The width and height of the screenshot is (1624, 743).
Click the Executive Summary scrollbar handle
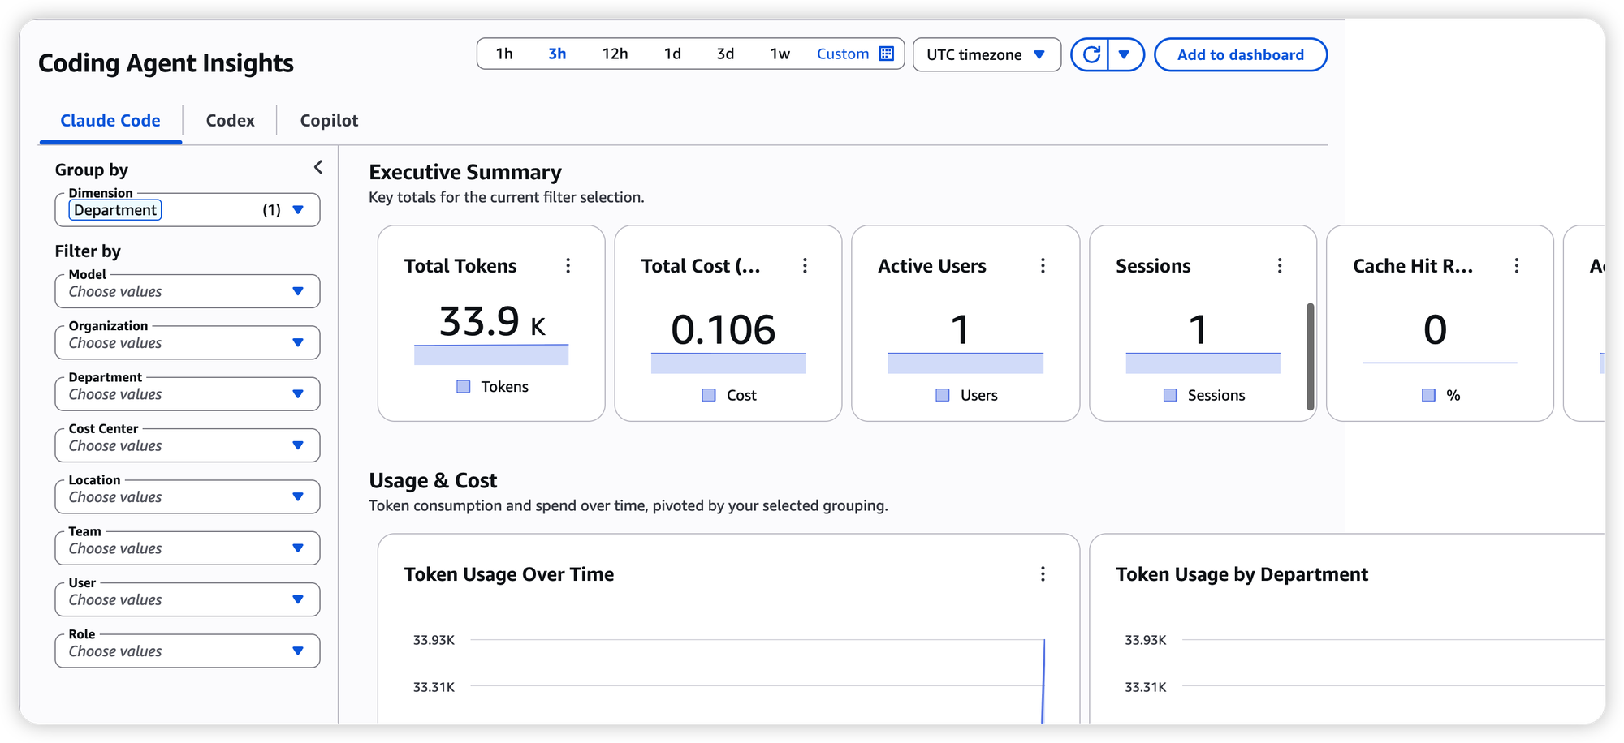click(x=1310, y=357)
